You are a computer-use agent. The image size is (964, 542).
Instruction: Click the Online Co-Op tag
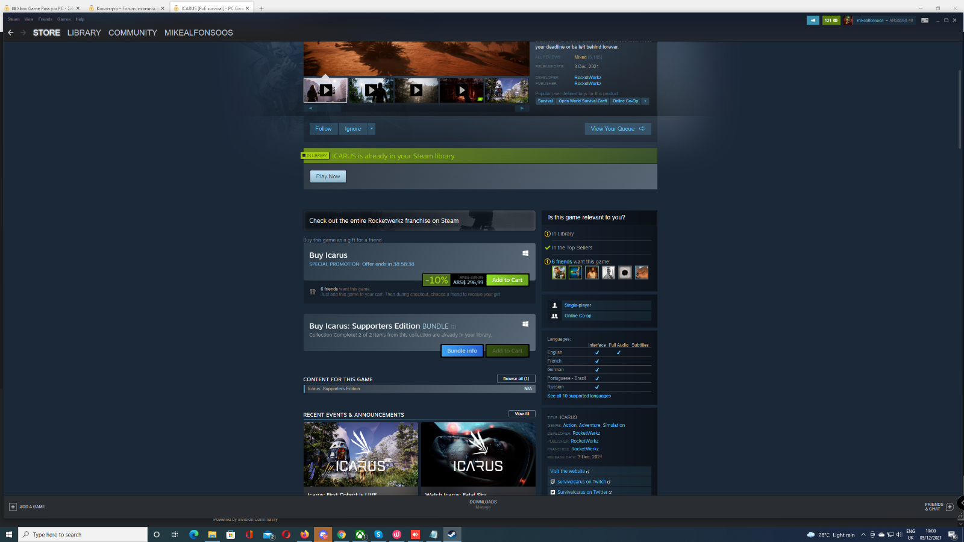tap(625, 101)
